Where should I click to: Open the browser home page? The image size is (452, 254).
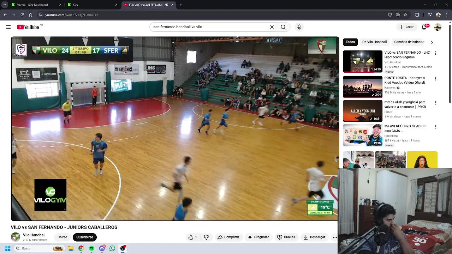click(x=30, y=15)
